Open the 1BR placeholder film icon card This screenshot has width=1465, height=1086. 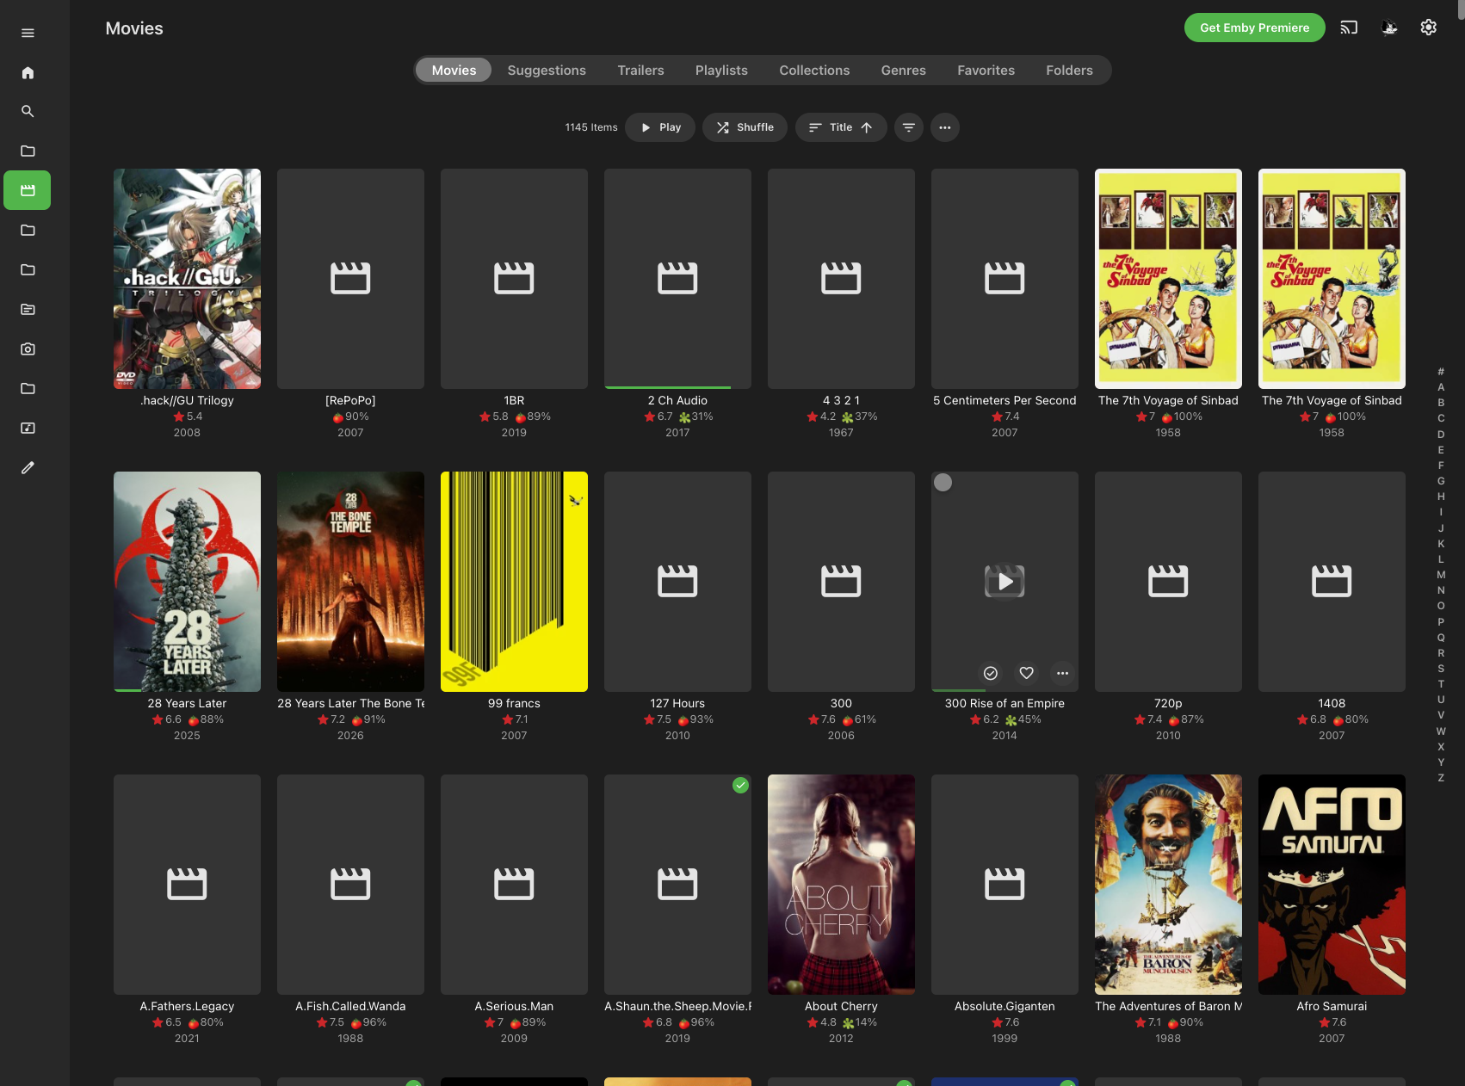tap(514, 279)
